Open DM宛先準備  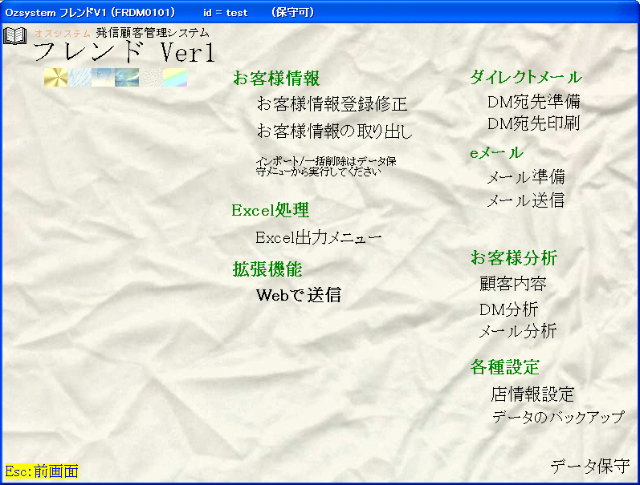534,102
